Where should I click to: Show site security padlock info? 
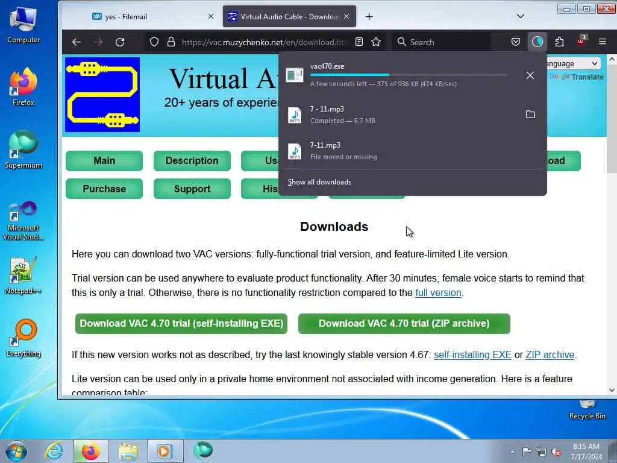(171, 42)
